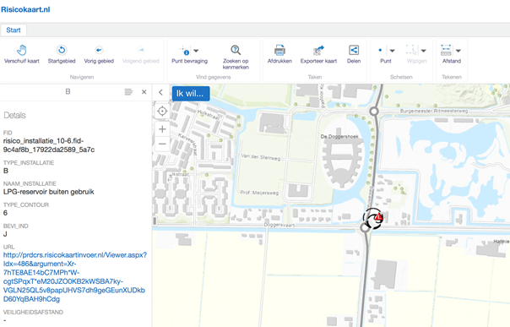The image size is (510, 327).
Task: Go back with Vorig gebied
Action: click(99, 54)
